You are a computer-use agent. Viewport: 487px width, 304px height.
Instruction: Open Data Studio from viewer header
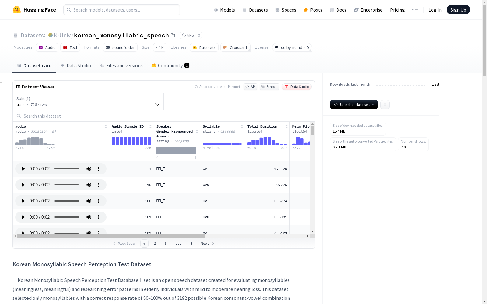296,87
